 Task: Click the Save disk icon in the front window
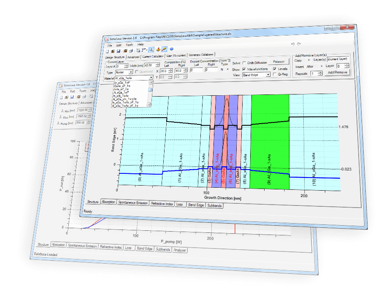[118, 51]
